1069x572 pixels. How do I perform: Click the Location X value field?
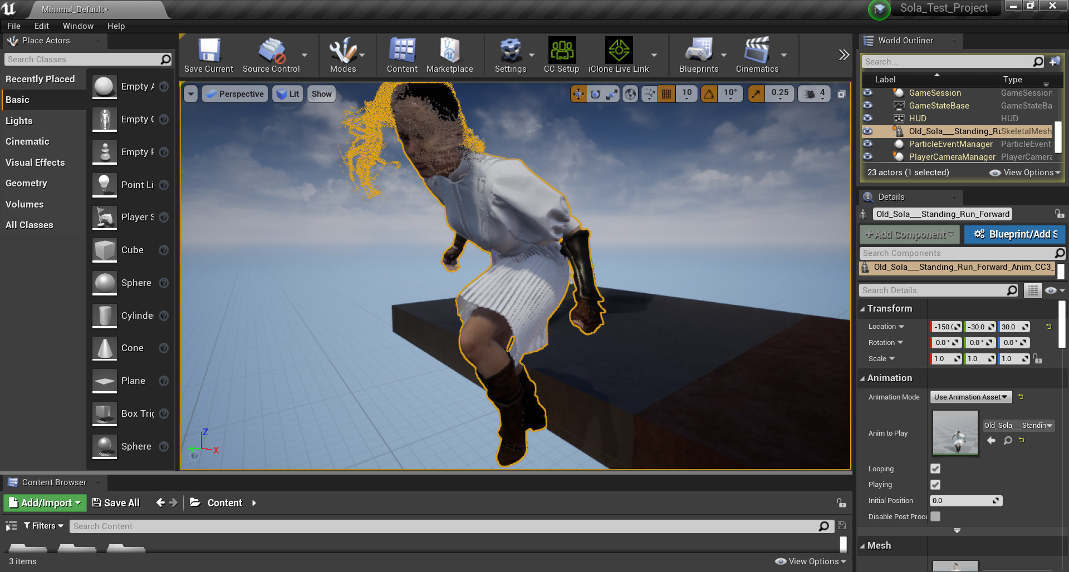point(946,327)
